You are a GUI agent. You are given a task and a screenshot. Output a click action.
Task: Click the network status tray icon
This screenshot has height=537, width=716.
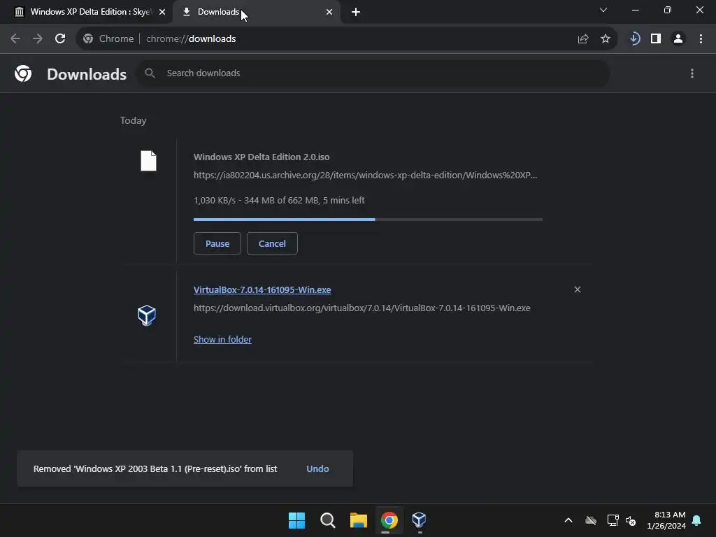(613, 520)
